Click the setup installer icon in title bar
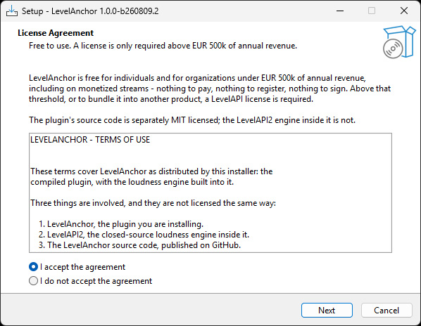 click(11, 11)
